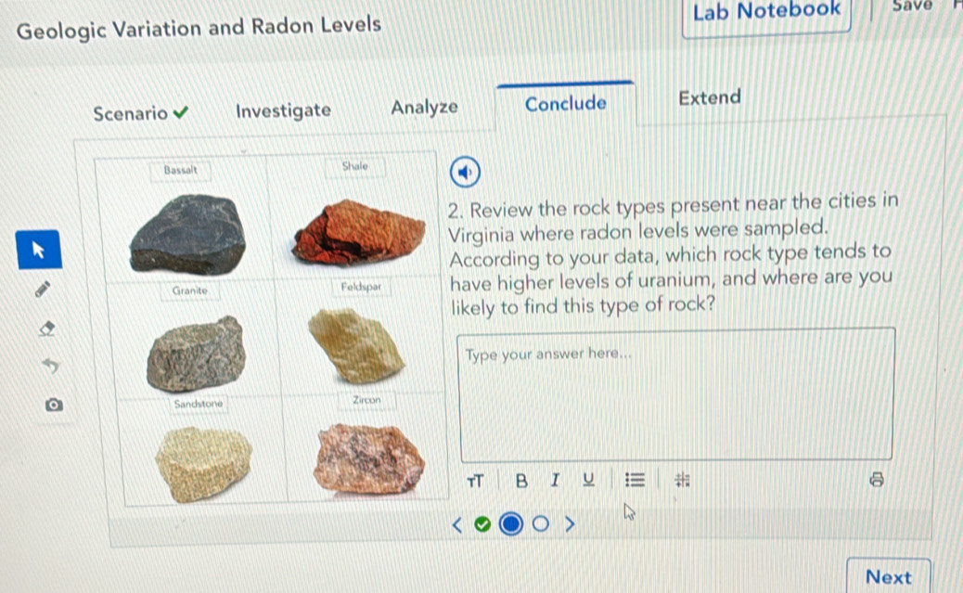Click the red Shale rock image
This screenshot has width=963, height=593.
pyautogui.click(x=359, y=232)
